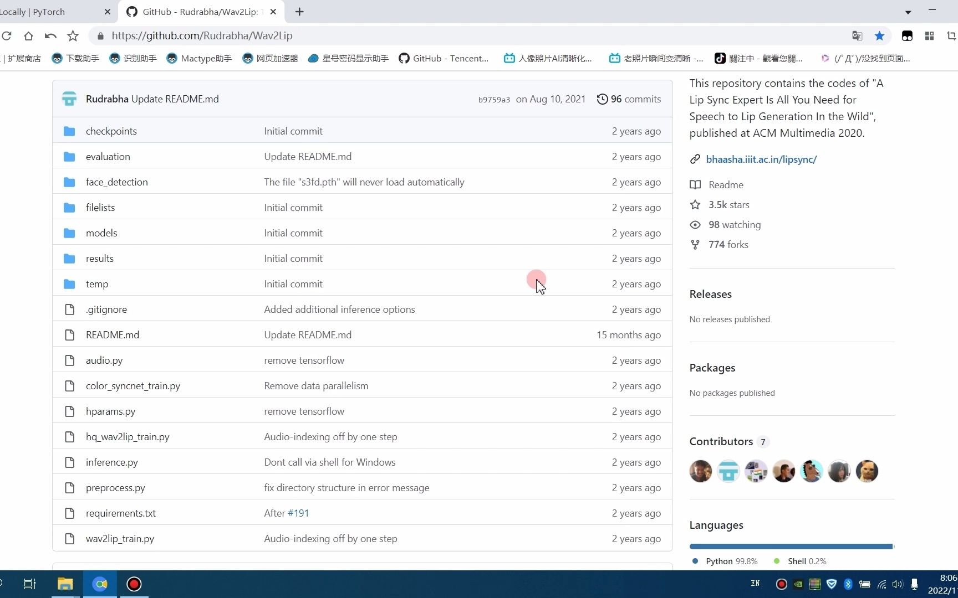Click the forks icon in sidebar
The height and width of the screenshot is (598, 958).
pyautogui.click(x=695, y=245)
